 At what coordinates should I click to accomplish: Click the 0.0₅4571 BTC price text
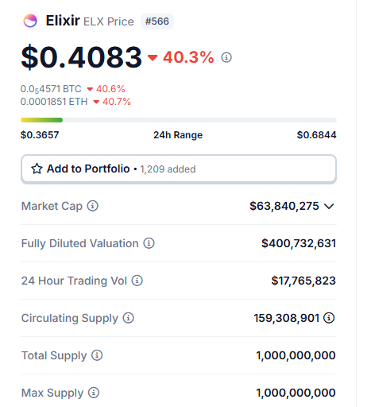pos(51,89)
